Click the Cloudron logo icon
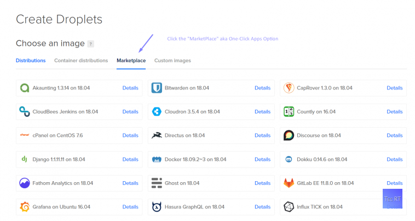Screen dimensions: 415x221 [157, 111]
